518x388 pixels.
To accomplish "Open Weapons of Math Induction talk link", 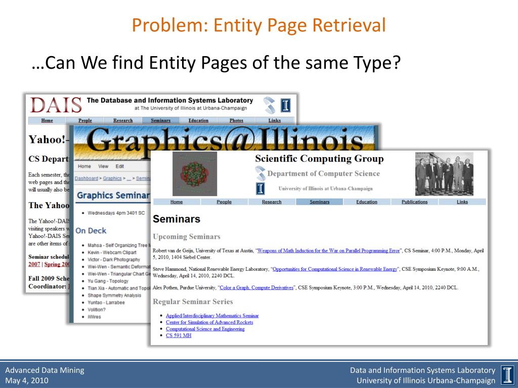I will [x=328, y=251].
